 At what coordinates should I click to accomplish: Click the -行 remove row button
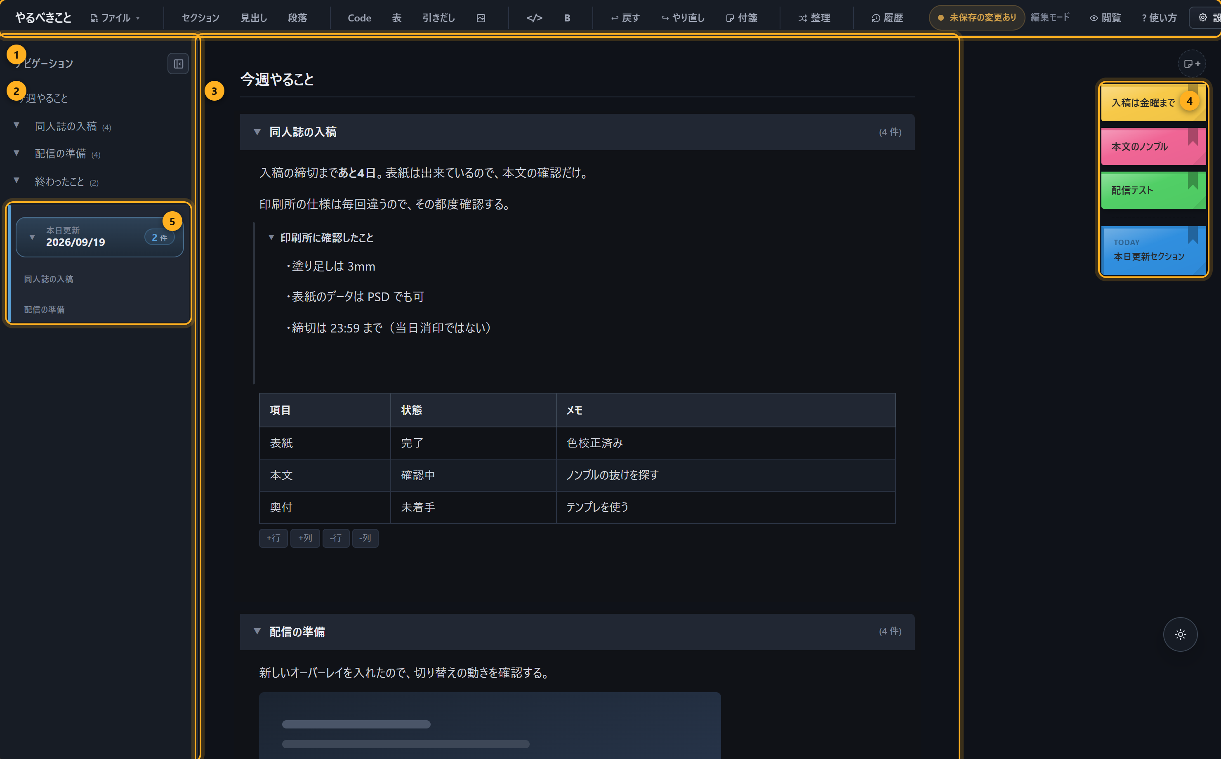(x=336, y=537)
